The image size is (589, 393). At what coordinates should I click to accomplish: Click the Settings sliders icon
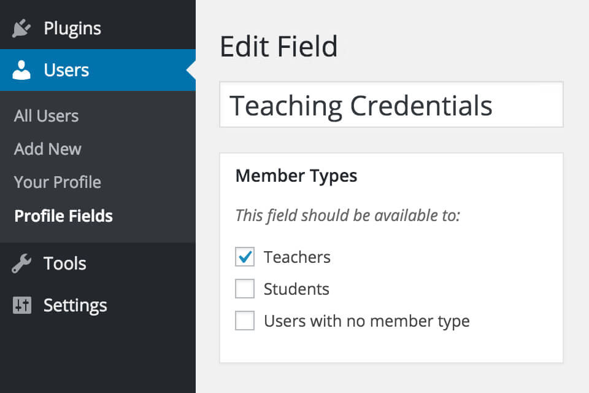point(22,305)
